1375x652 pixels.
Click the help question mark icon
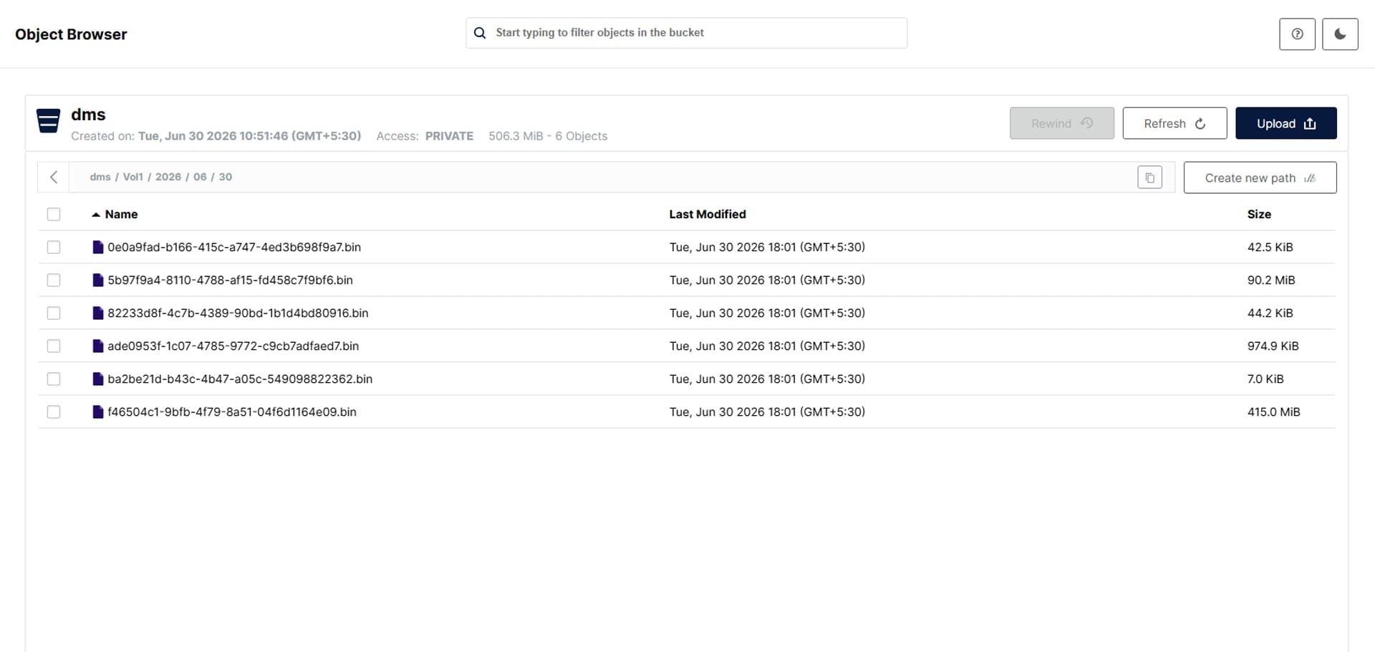pos(1297,34)
